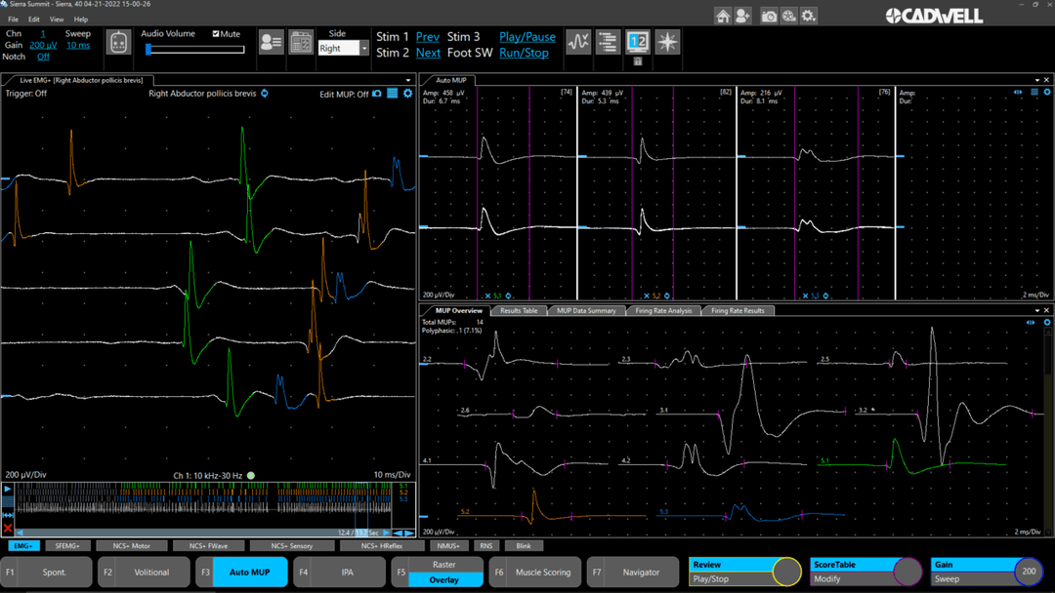Screen dimensions: 1055x593
Task: Click the waveform display icon in the toolbar
Action: (x=578, y=42)
